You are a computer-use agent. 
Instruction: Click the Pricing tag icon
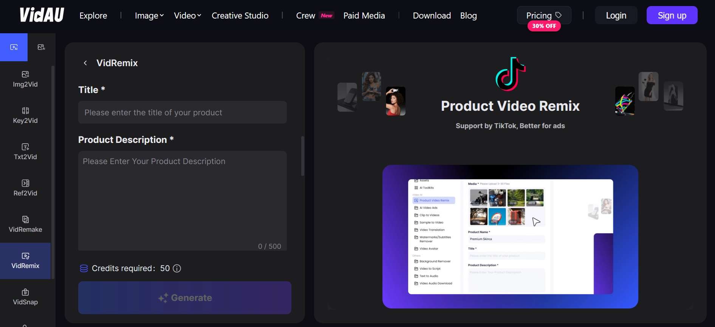[x=559, y=15]
